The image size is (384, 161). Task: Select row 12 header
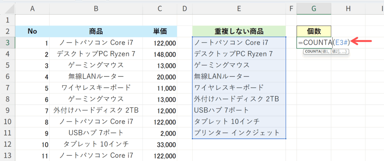7,144
